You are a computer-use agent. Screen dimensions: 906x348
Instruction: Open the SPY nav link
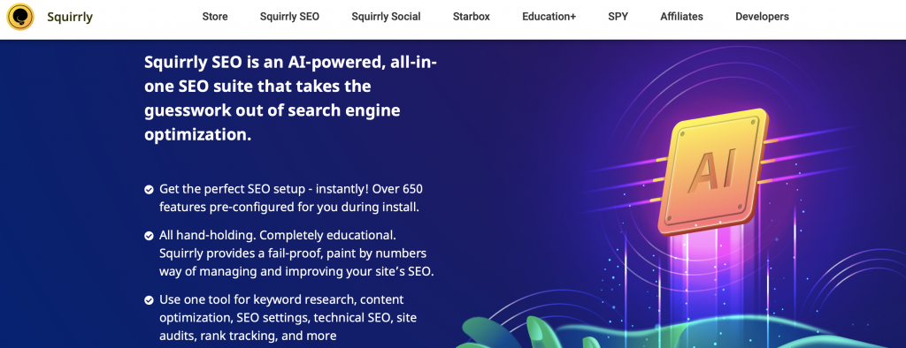pos(618,17)
